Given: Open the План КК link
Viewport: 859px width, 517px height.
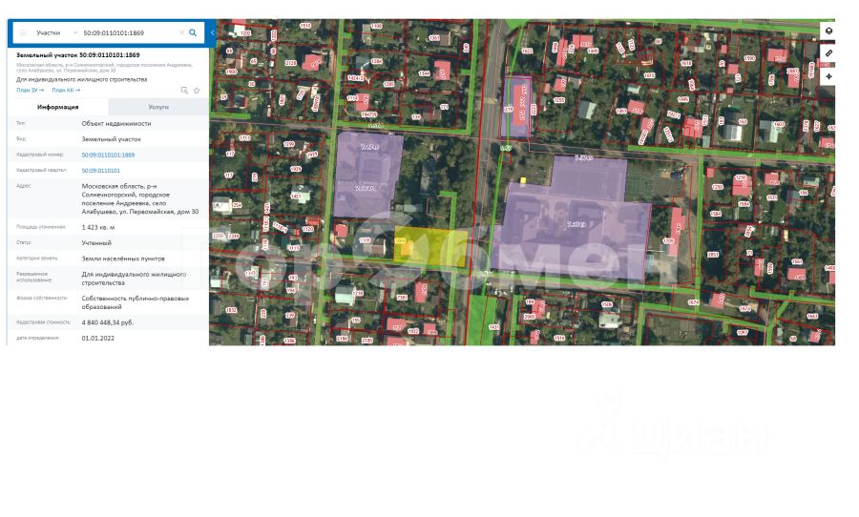Looking at the screenshot, I should coord(66,91).
